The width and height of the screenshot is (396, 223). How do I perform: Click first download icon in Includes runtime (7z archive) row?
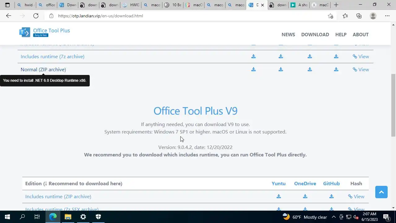253,56
